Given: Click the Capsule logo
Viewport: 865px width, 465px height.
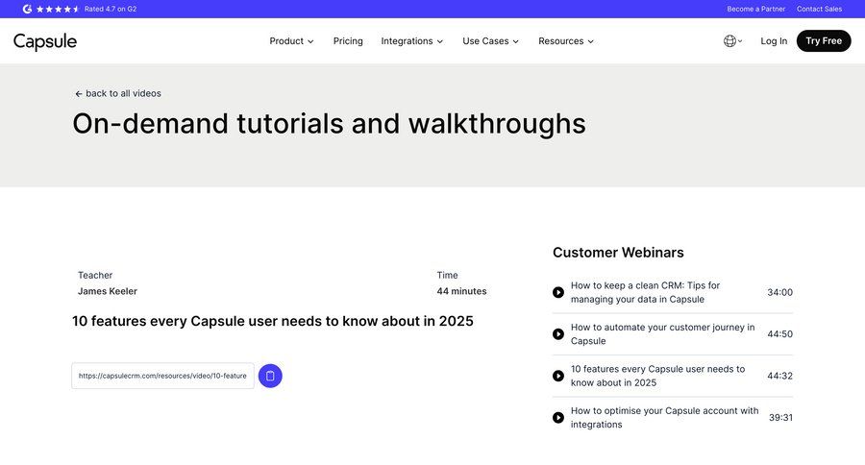Looking at the screenshot, I should pyautogui.click(x=45, y=41).
